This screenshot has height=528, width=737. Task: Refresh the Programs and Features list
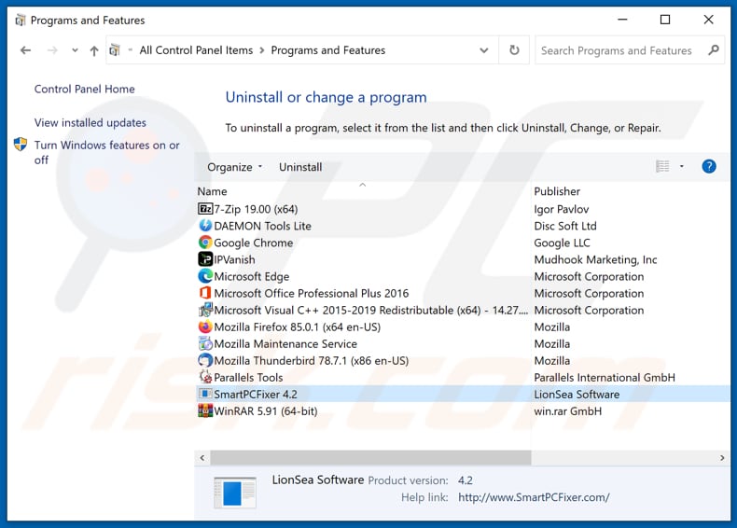tap(514, 49)
